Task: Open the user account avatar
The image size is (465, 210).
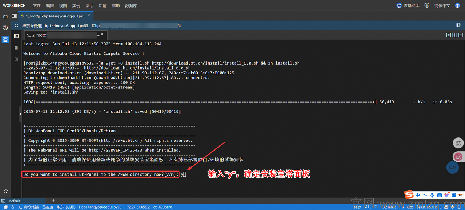Action: pos(457,5)
